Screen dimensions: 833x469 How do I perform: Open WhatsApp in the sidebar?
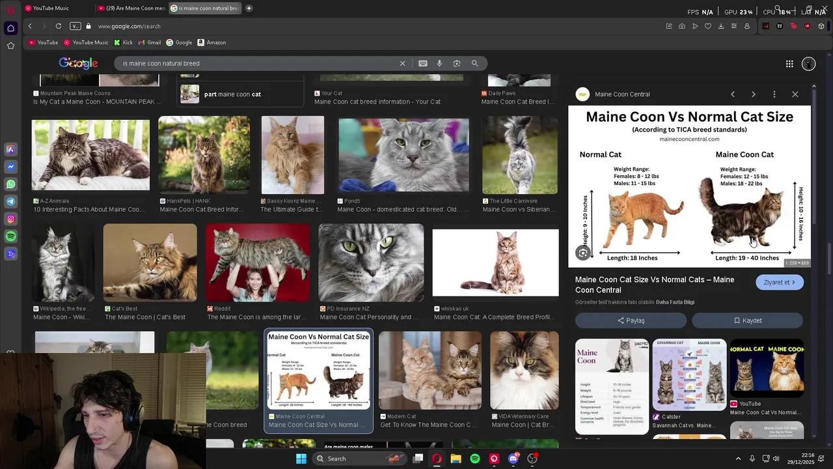(10, 184)
